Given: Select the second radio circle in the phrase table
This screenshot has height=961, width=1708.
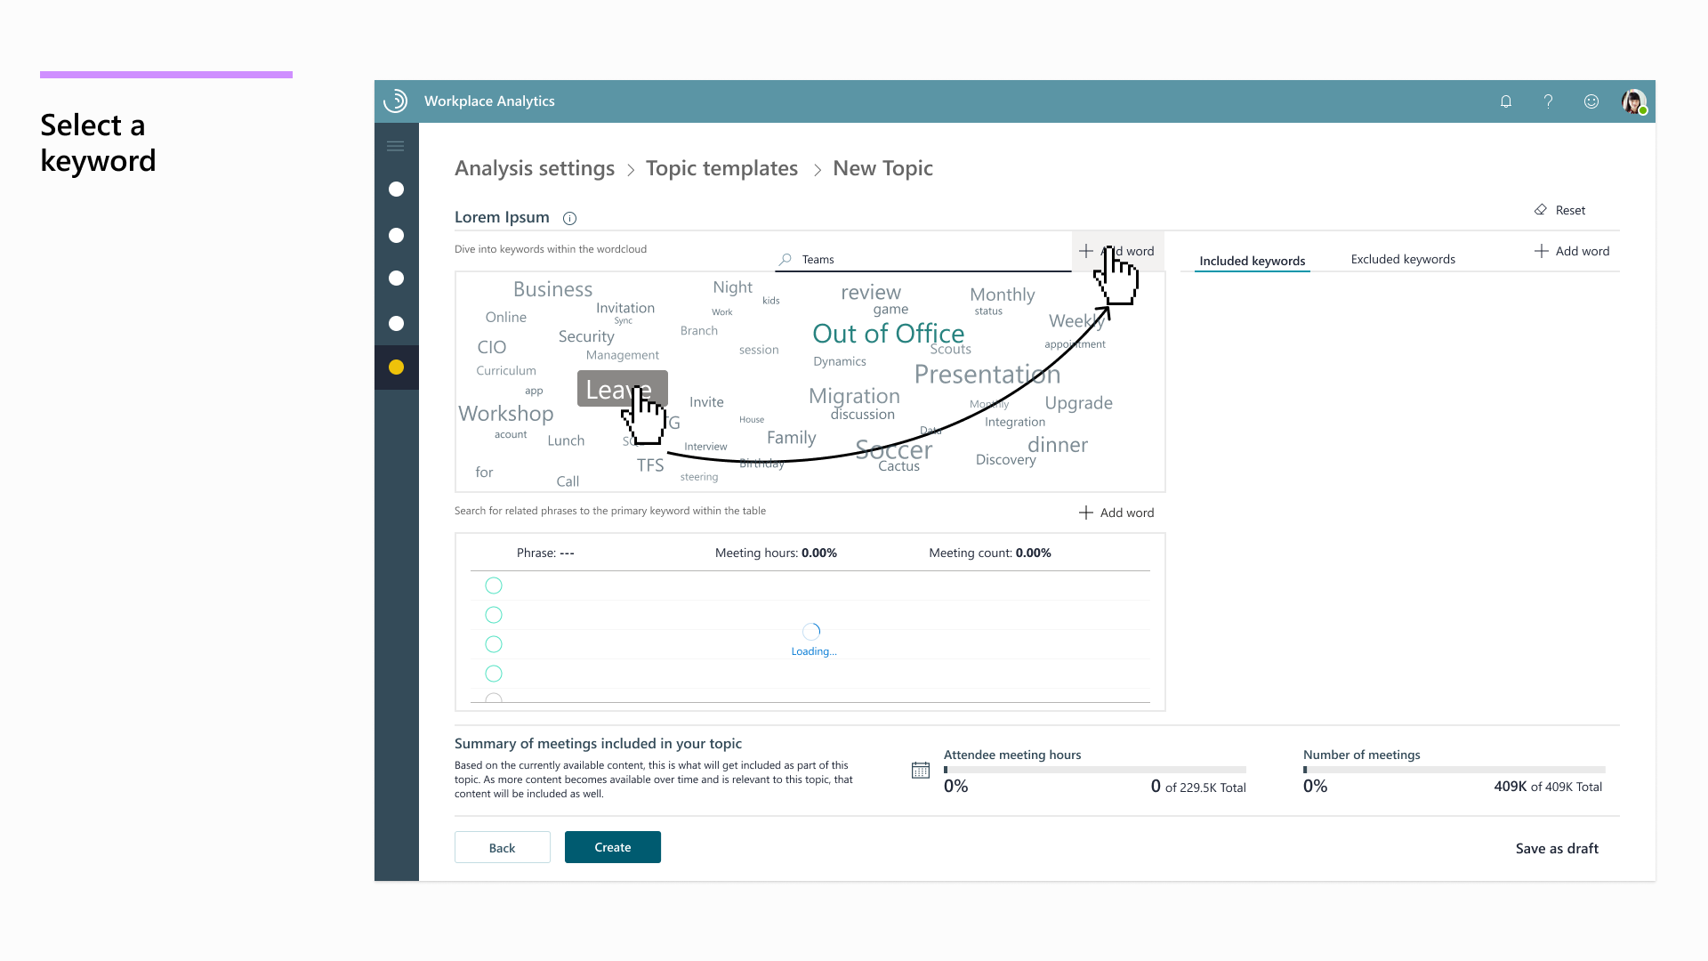Looking at the screenshot, I should (494, 615).
